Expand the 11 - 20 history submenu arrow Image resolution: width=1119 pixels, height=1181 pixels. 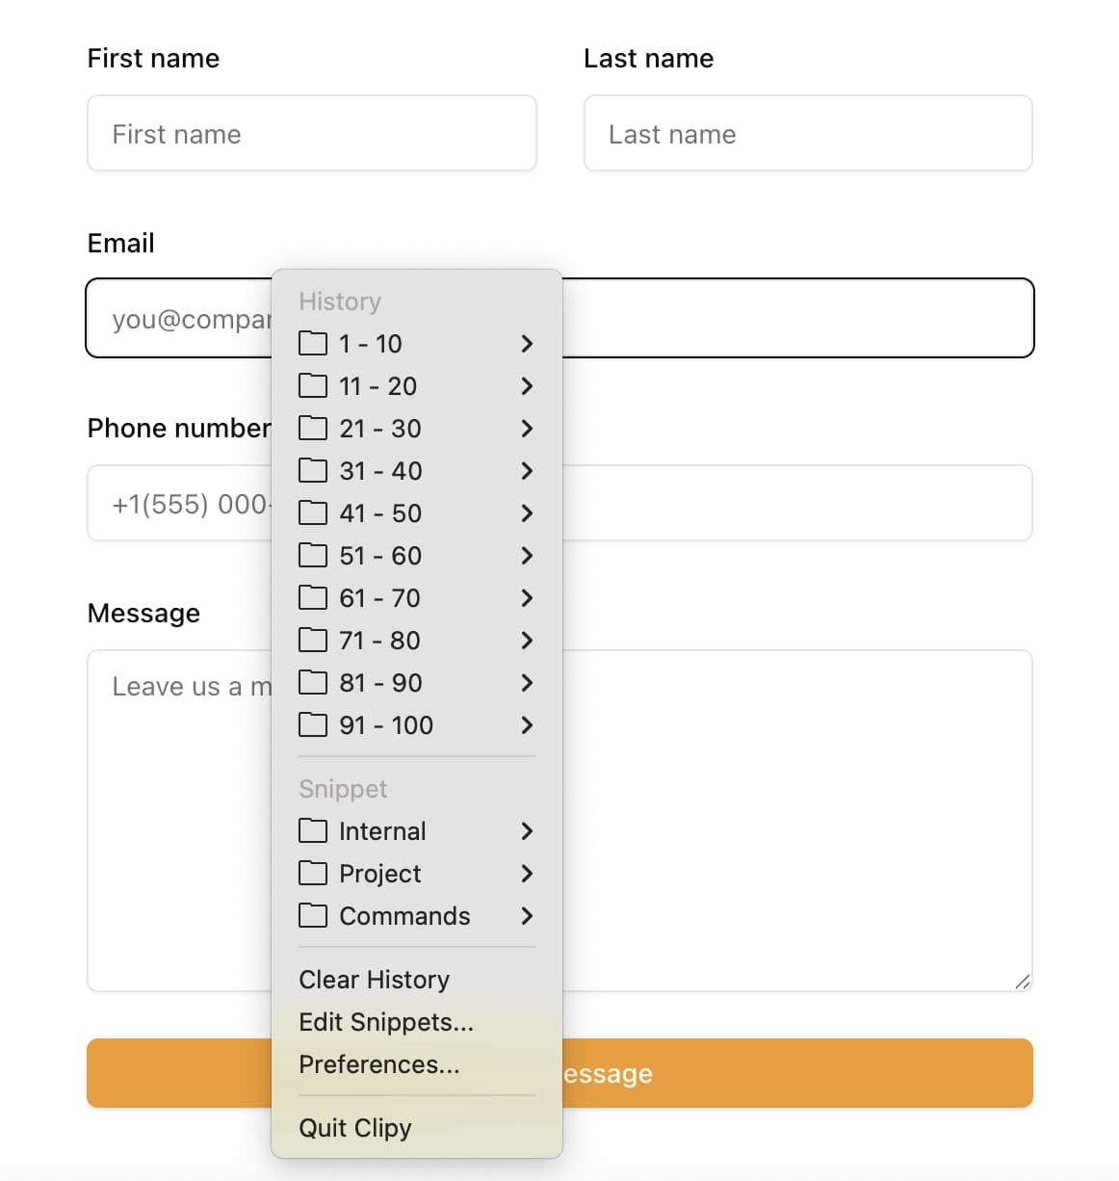(x=526, y=386)
